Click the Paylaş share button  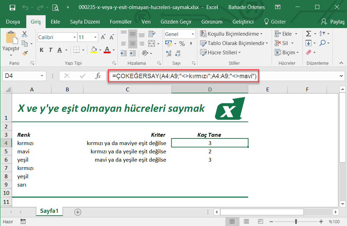coord(333,22)
